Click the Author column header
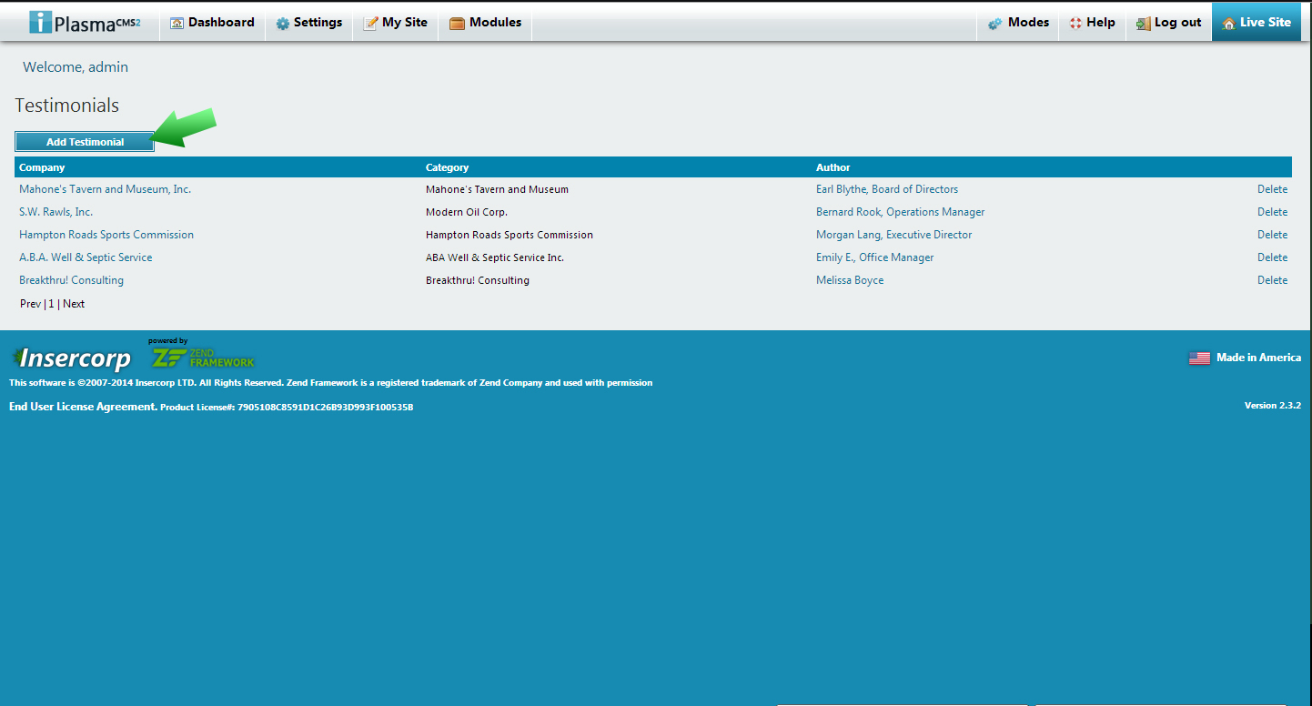The image size is (1312, 706). point(833,167)
